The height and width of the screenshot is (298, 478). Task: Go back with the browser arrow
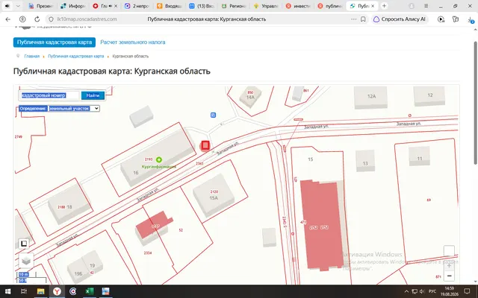click(8, 19)
